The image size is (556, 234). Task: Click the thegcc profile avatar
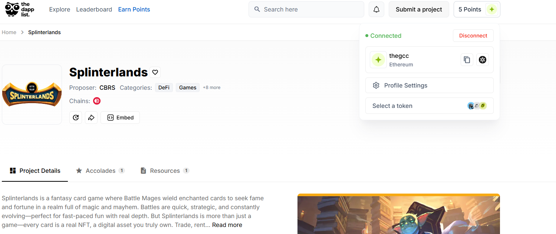[x=378, y=60]
